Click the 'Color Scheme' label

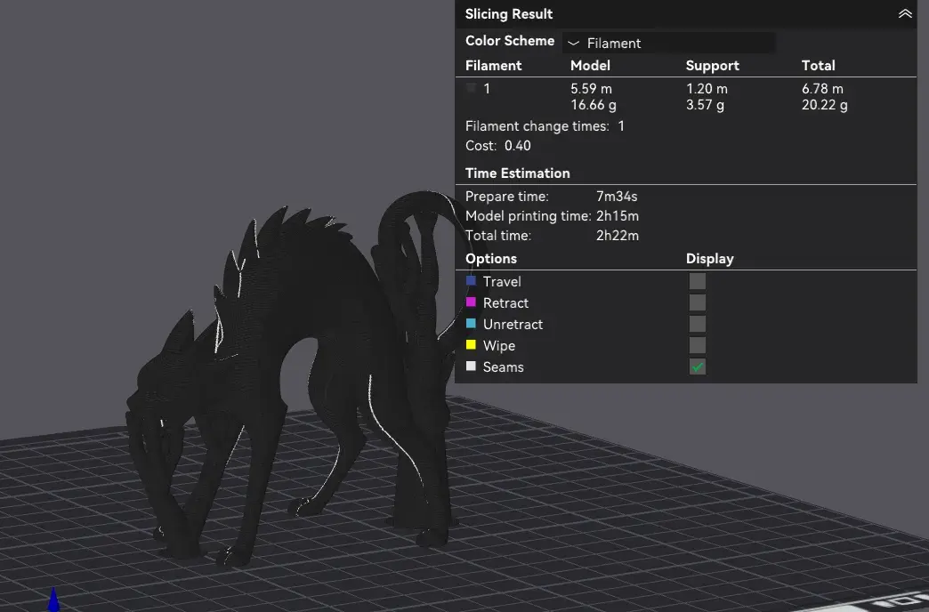pos(510,41)
